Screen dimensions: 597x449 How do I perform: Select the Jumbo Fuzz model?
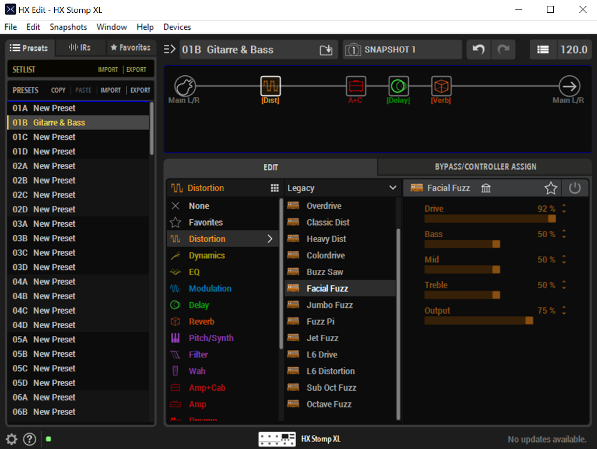tap(340, 305)
